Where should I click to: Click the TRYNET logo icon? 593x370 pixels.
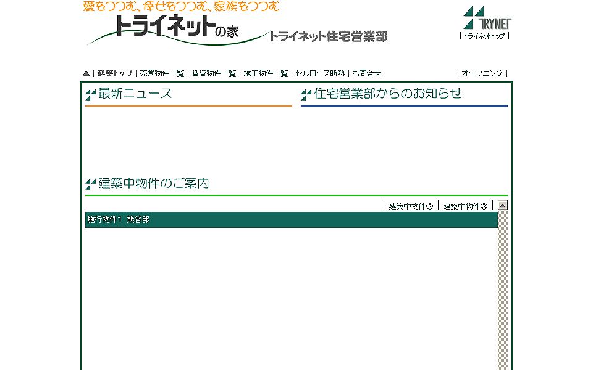click(487, 18)
